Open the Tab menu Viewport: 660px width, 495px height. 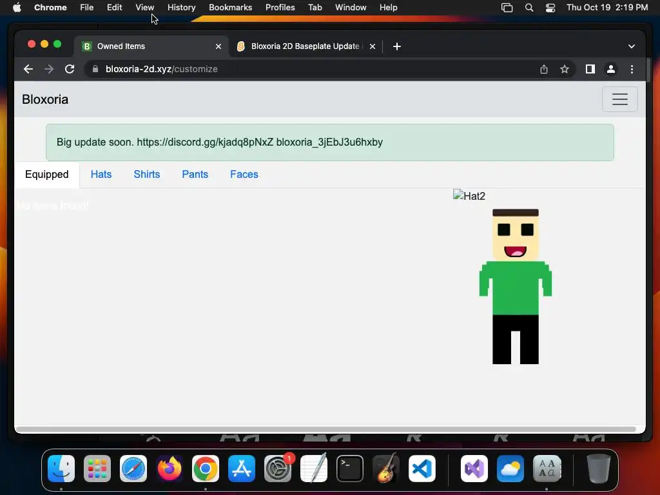(315, 8)
